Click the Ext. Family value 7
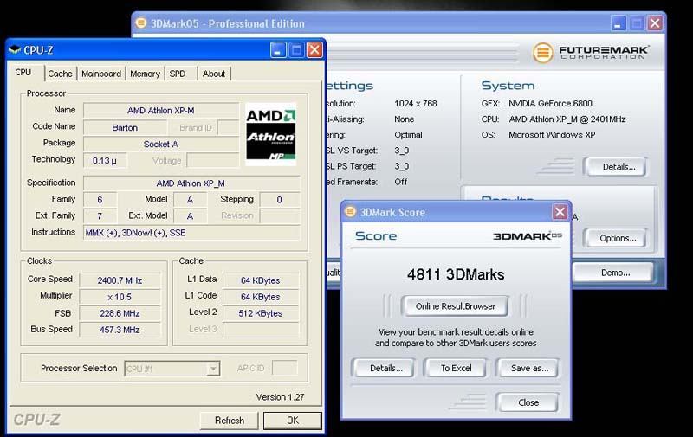The image size is (693, 437). [x=100, y=215]
